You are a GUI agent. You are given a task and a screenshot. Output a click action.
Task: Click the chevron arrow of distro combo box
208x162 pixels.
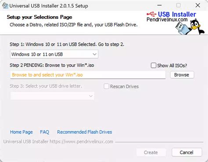pyautogui.click(x=94, y=54)
